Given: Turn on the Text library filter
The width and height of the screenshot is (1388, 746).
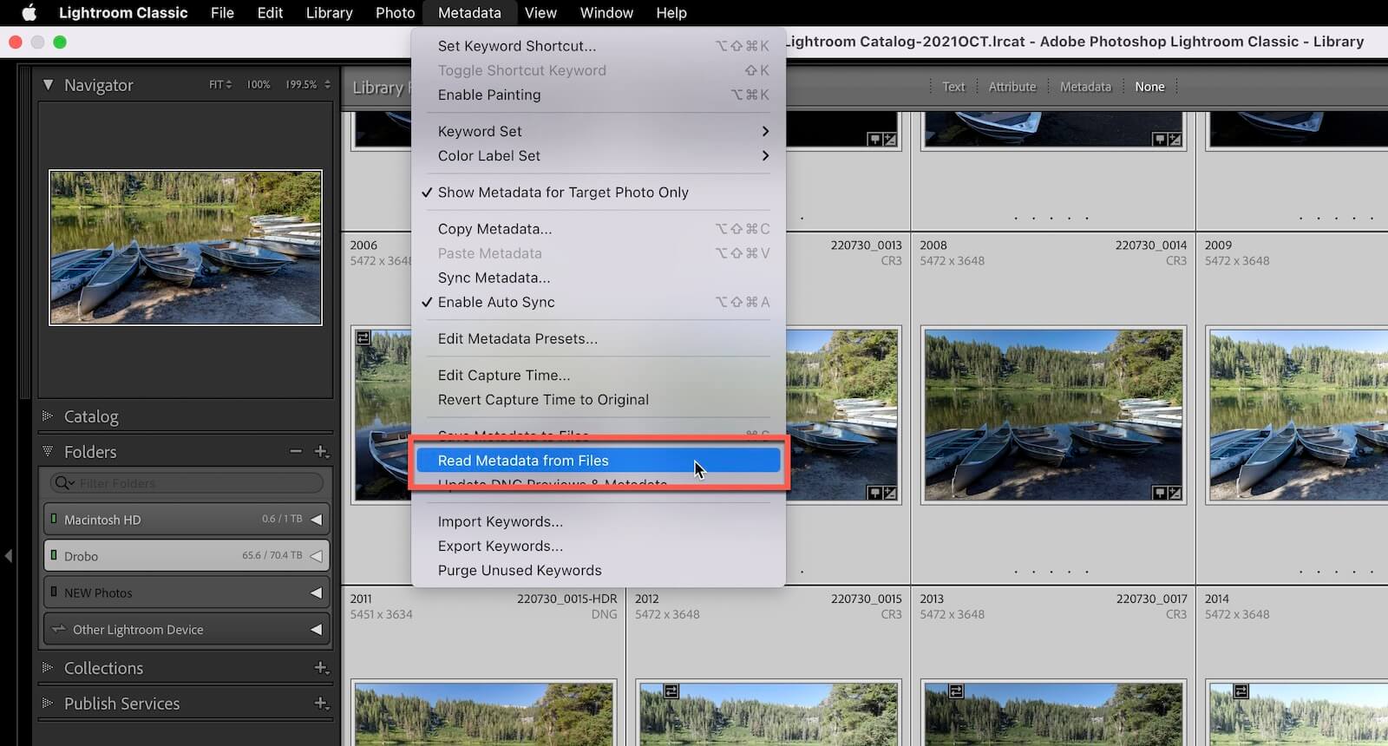Looking at the screenshot, I should (953, 87).
